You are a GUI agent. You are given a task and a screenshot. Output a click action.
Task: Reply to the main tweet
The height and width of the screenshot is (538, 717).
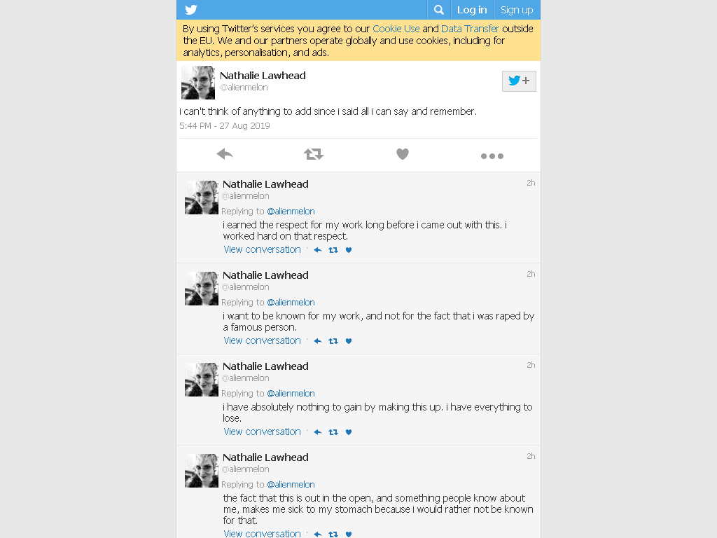[x=225, y=154]
